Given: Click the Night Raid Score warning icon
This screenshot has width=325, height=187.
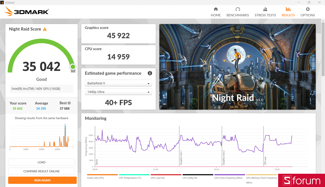Looking at the screenshot, I should point(45,29).
